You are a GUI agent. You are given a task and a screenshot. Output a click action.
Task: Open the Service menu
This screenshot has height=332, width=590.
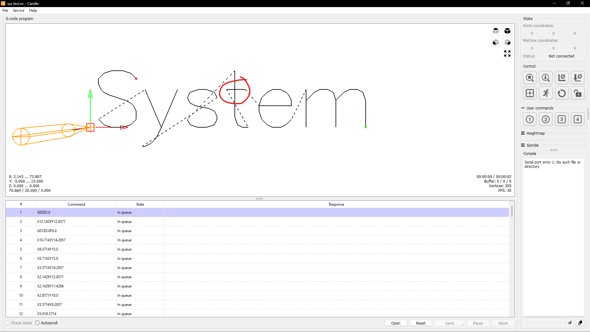click(18, 10)
